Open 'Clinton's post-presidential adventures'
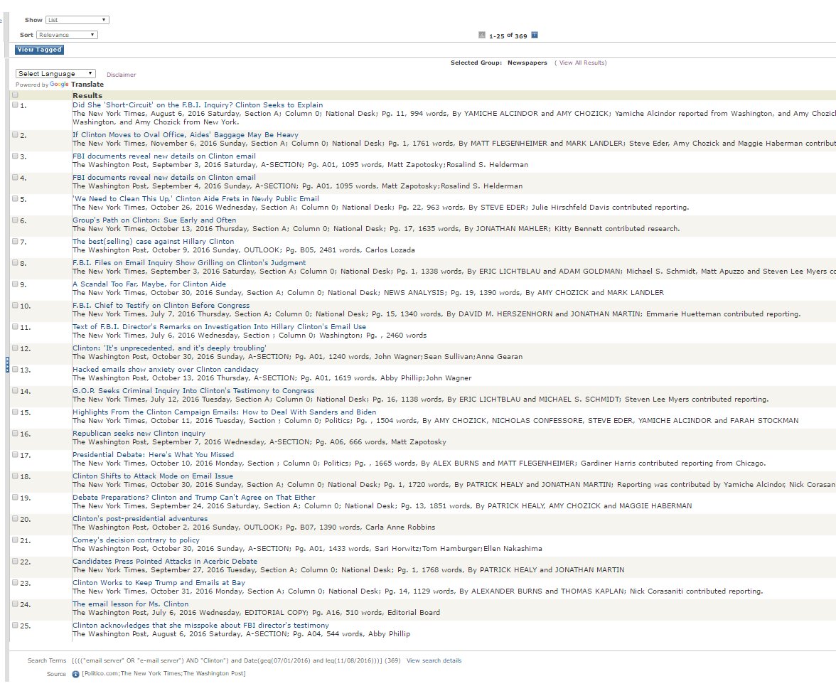The image size is (836, 691). click(x=139, y=519)
